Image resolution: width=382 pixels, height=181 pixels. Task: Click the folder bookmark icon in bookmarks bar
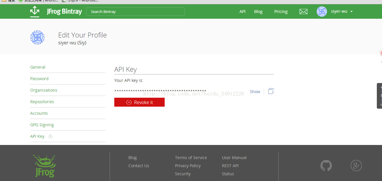coord(4,1)
